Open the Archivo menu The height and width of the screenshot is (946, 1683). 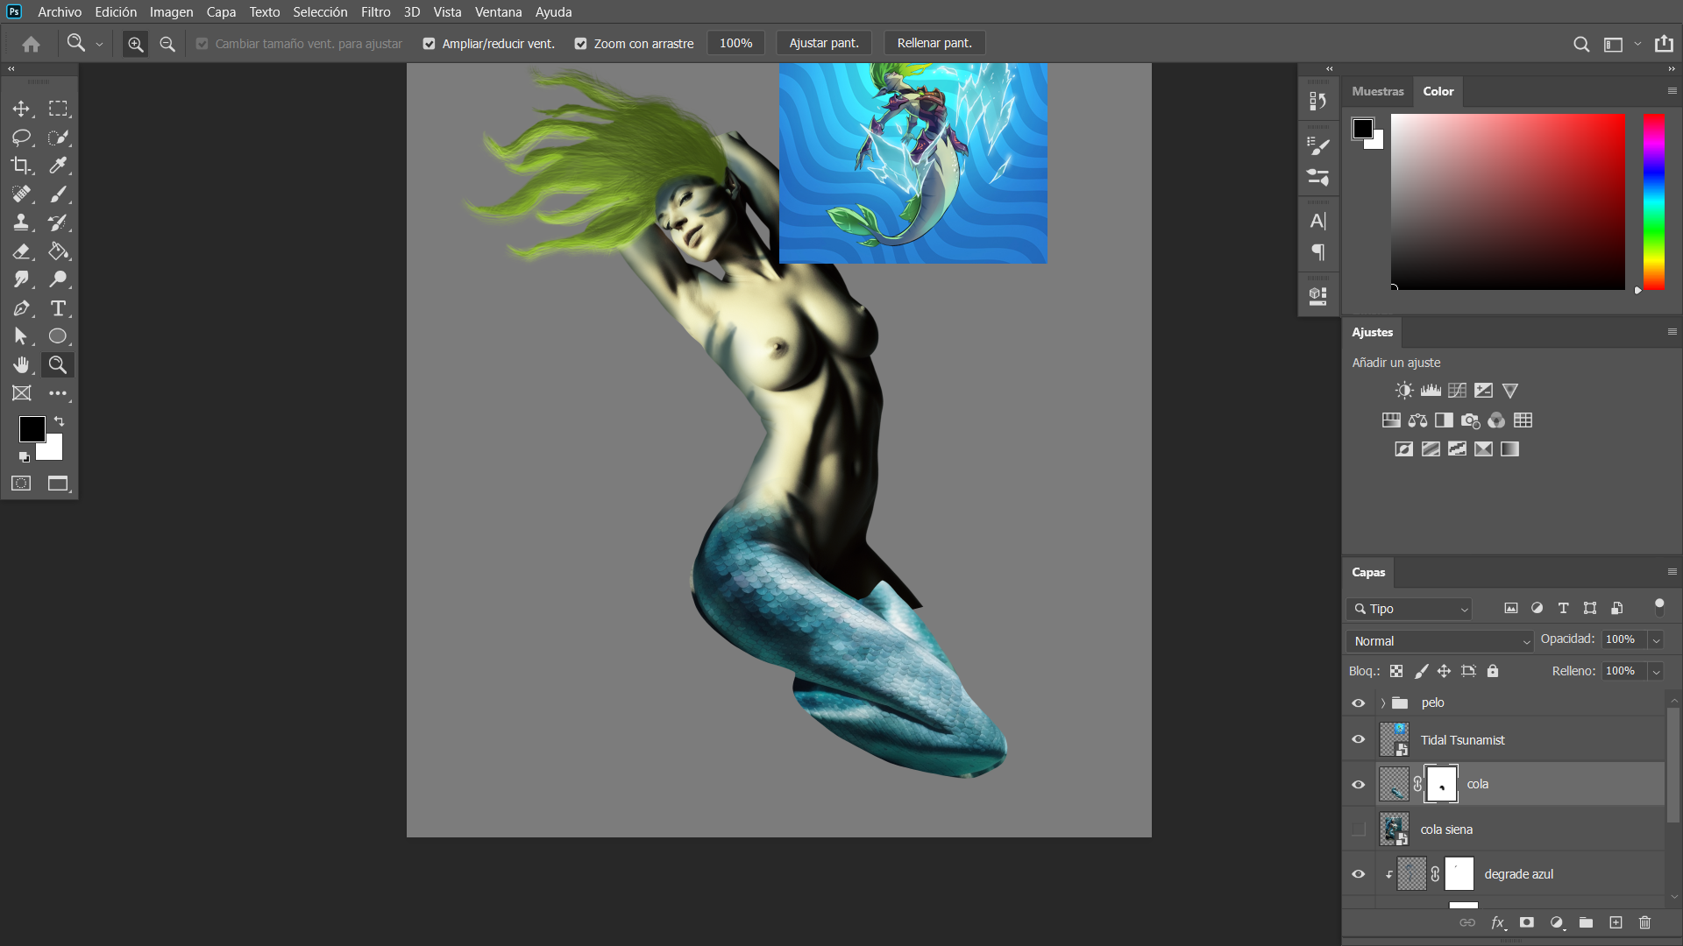click(60, 12)
